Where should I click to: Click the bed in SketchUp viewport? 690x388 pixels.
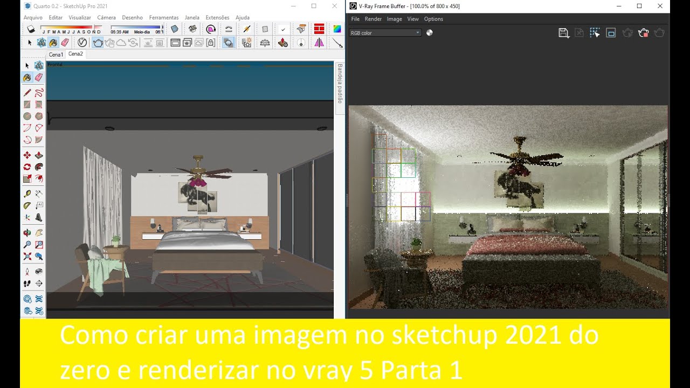tap(206, 250)
